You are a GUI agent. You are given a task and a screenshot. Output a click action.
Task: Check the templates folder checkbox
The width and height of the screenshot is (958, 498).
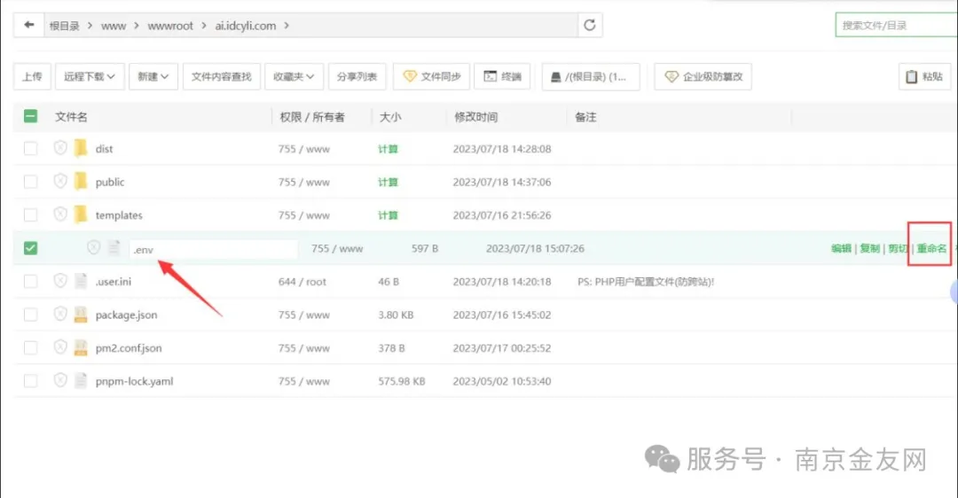(x=30, y=214)
